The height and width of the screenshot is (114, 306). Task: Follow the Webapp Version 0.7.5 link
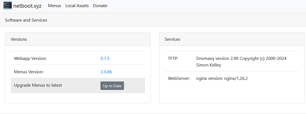coord(105,58)
